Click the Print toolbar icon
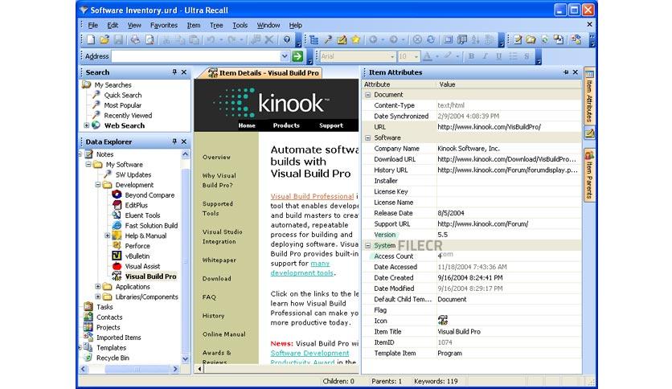The image size is (672, 389). pyautogui.click(x=135, y=40)
